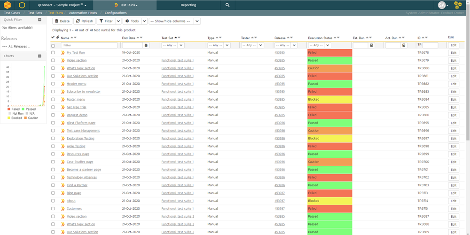
Task: Tick the checkbox for My Test Run
Action: tap(53, 53)
